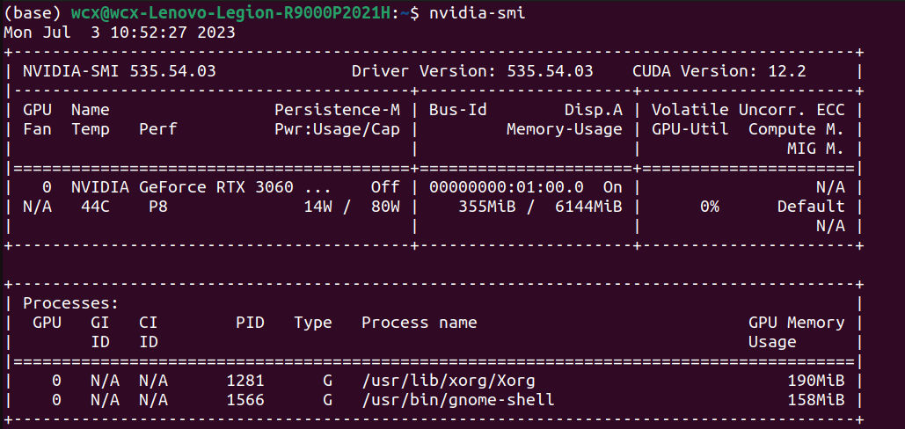Viewport: 905px width, 429px height.
Task: Click the power usage 14W / 80W
Action: coord(352,207)
